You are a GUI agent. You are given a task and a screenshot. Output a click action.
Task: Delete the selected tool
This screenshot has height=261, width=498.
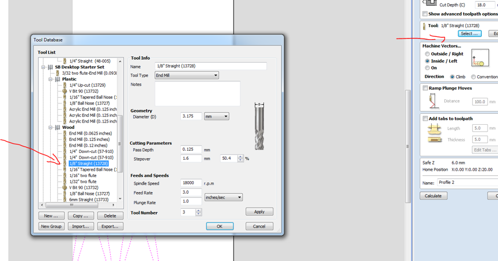click(110, 216)
